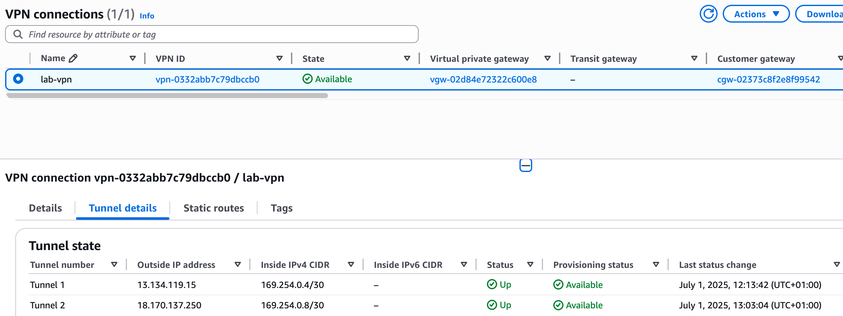This screenshot has width=843, height=316.
Task: Click the search magnifier icon
Action: tap(18, 34)
